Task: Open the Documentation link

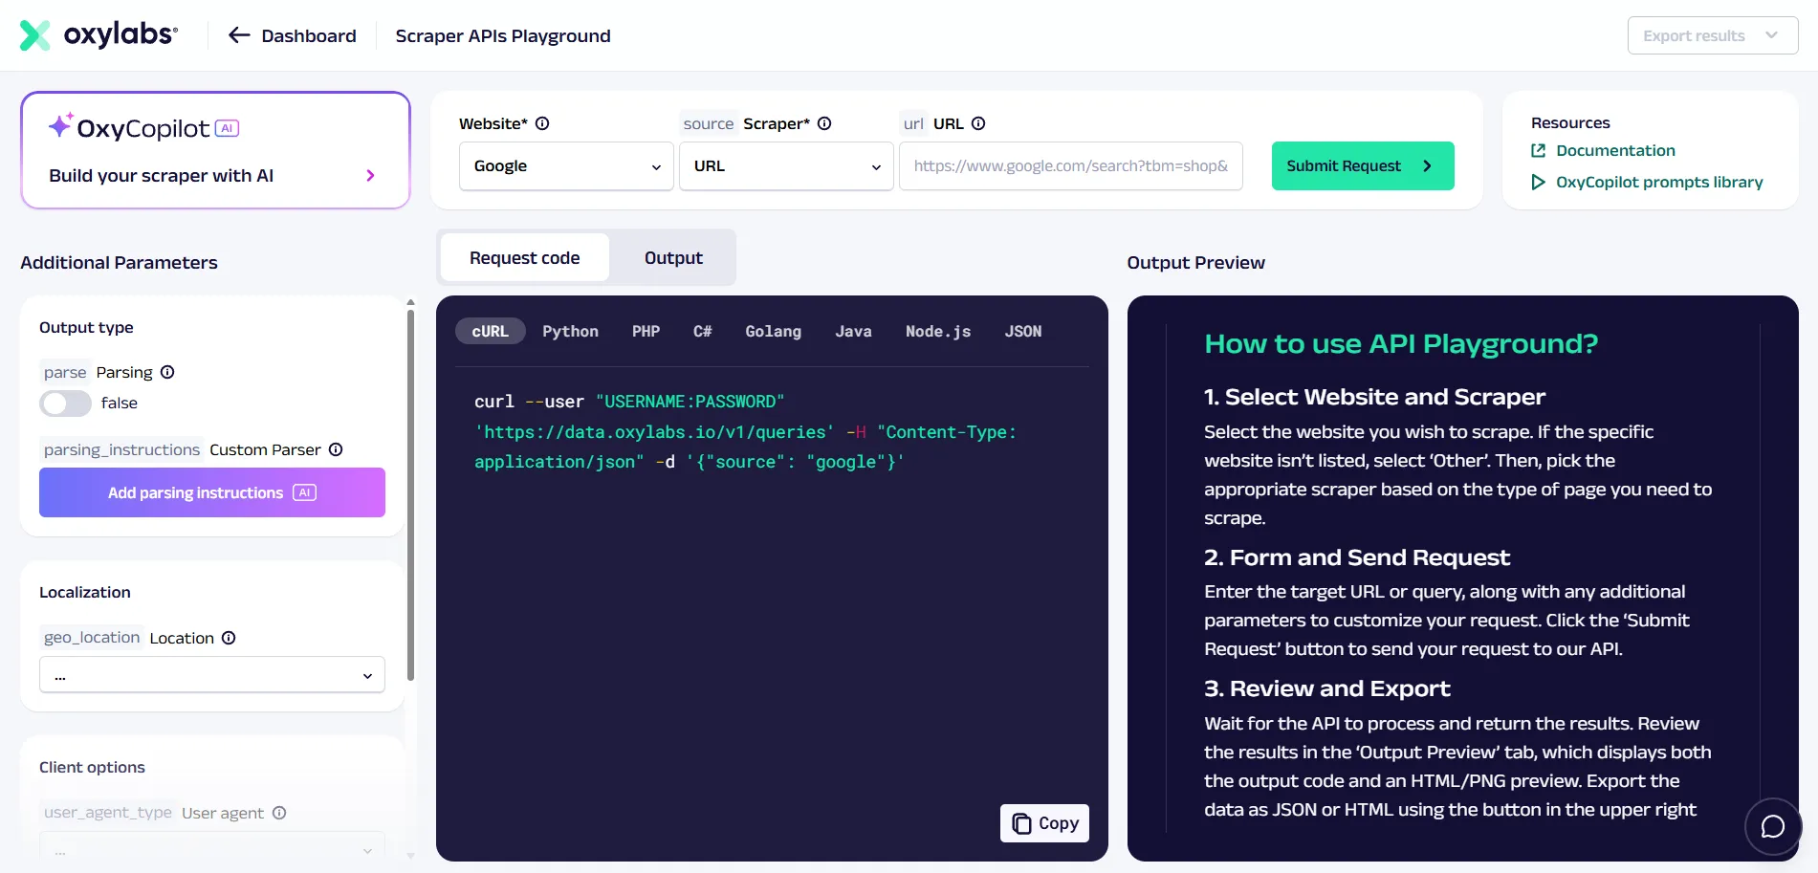Action: (x=1615, y=150)
